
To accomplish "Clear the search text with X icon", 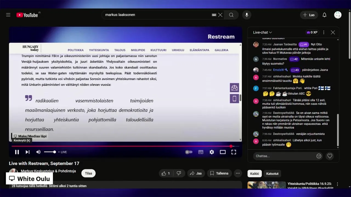I will [x=220, y=15].
